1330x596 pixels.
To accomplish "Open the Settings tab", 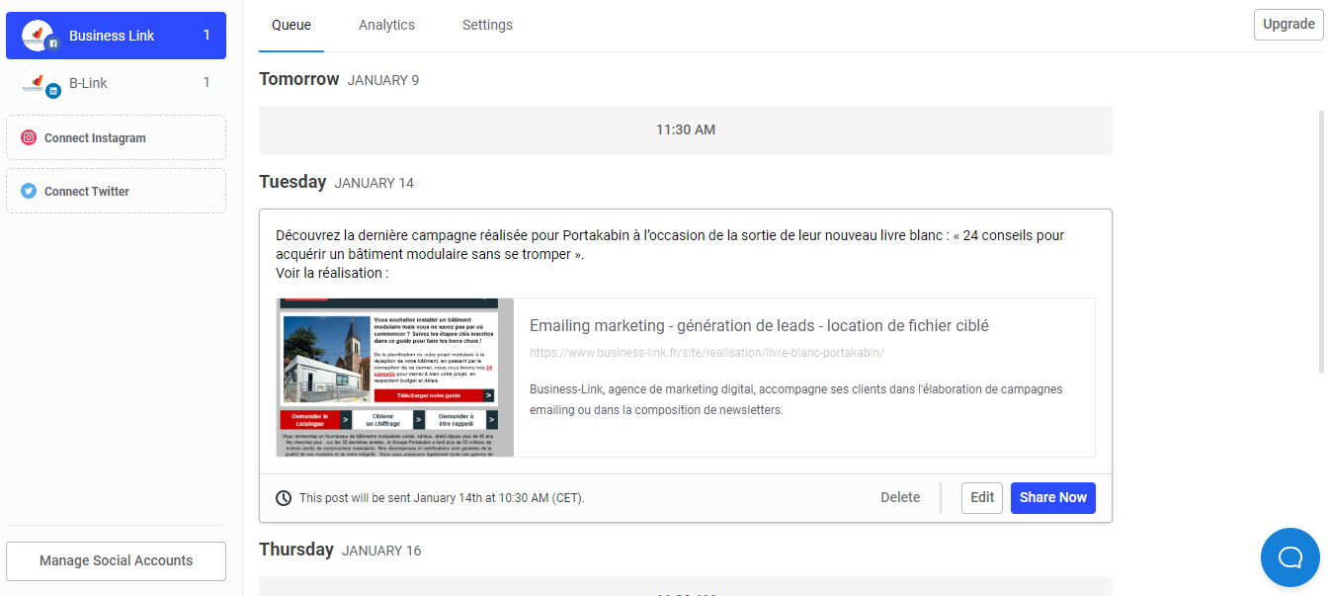I will (x=487, y=25).
